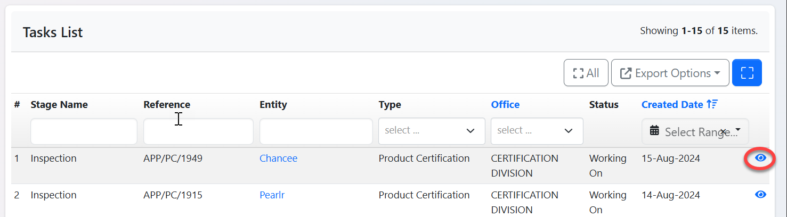
Task: Focus the Entity filter input box
Action: pyautogui.click(x=316, y=131)
